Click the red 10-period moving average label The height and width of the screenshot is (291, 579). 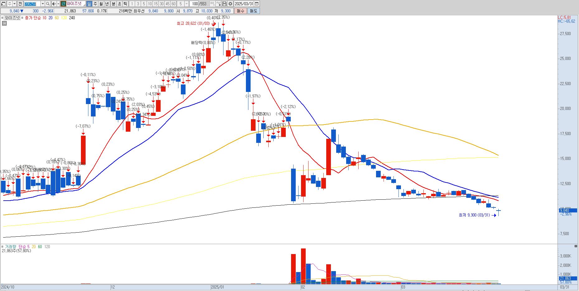[44, 18]
